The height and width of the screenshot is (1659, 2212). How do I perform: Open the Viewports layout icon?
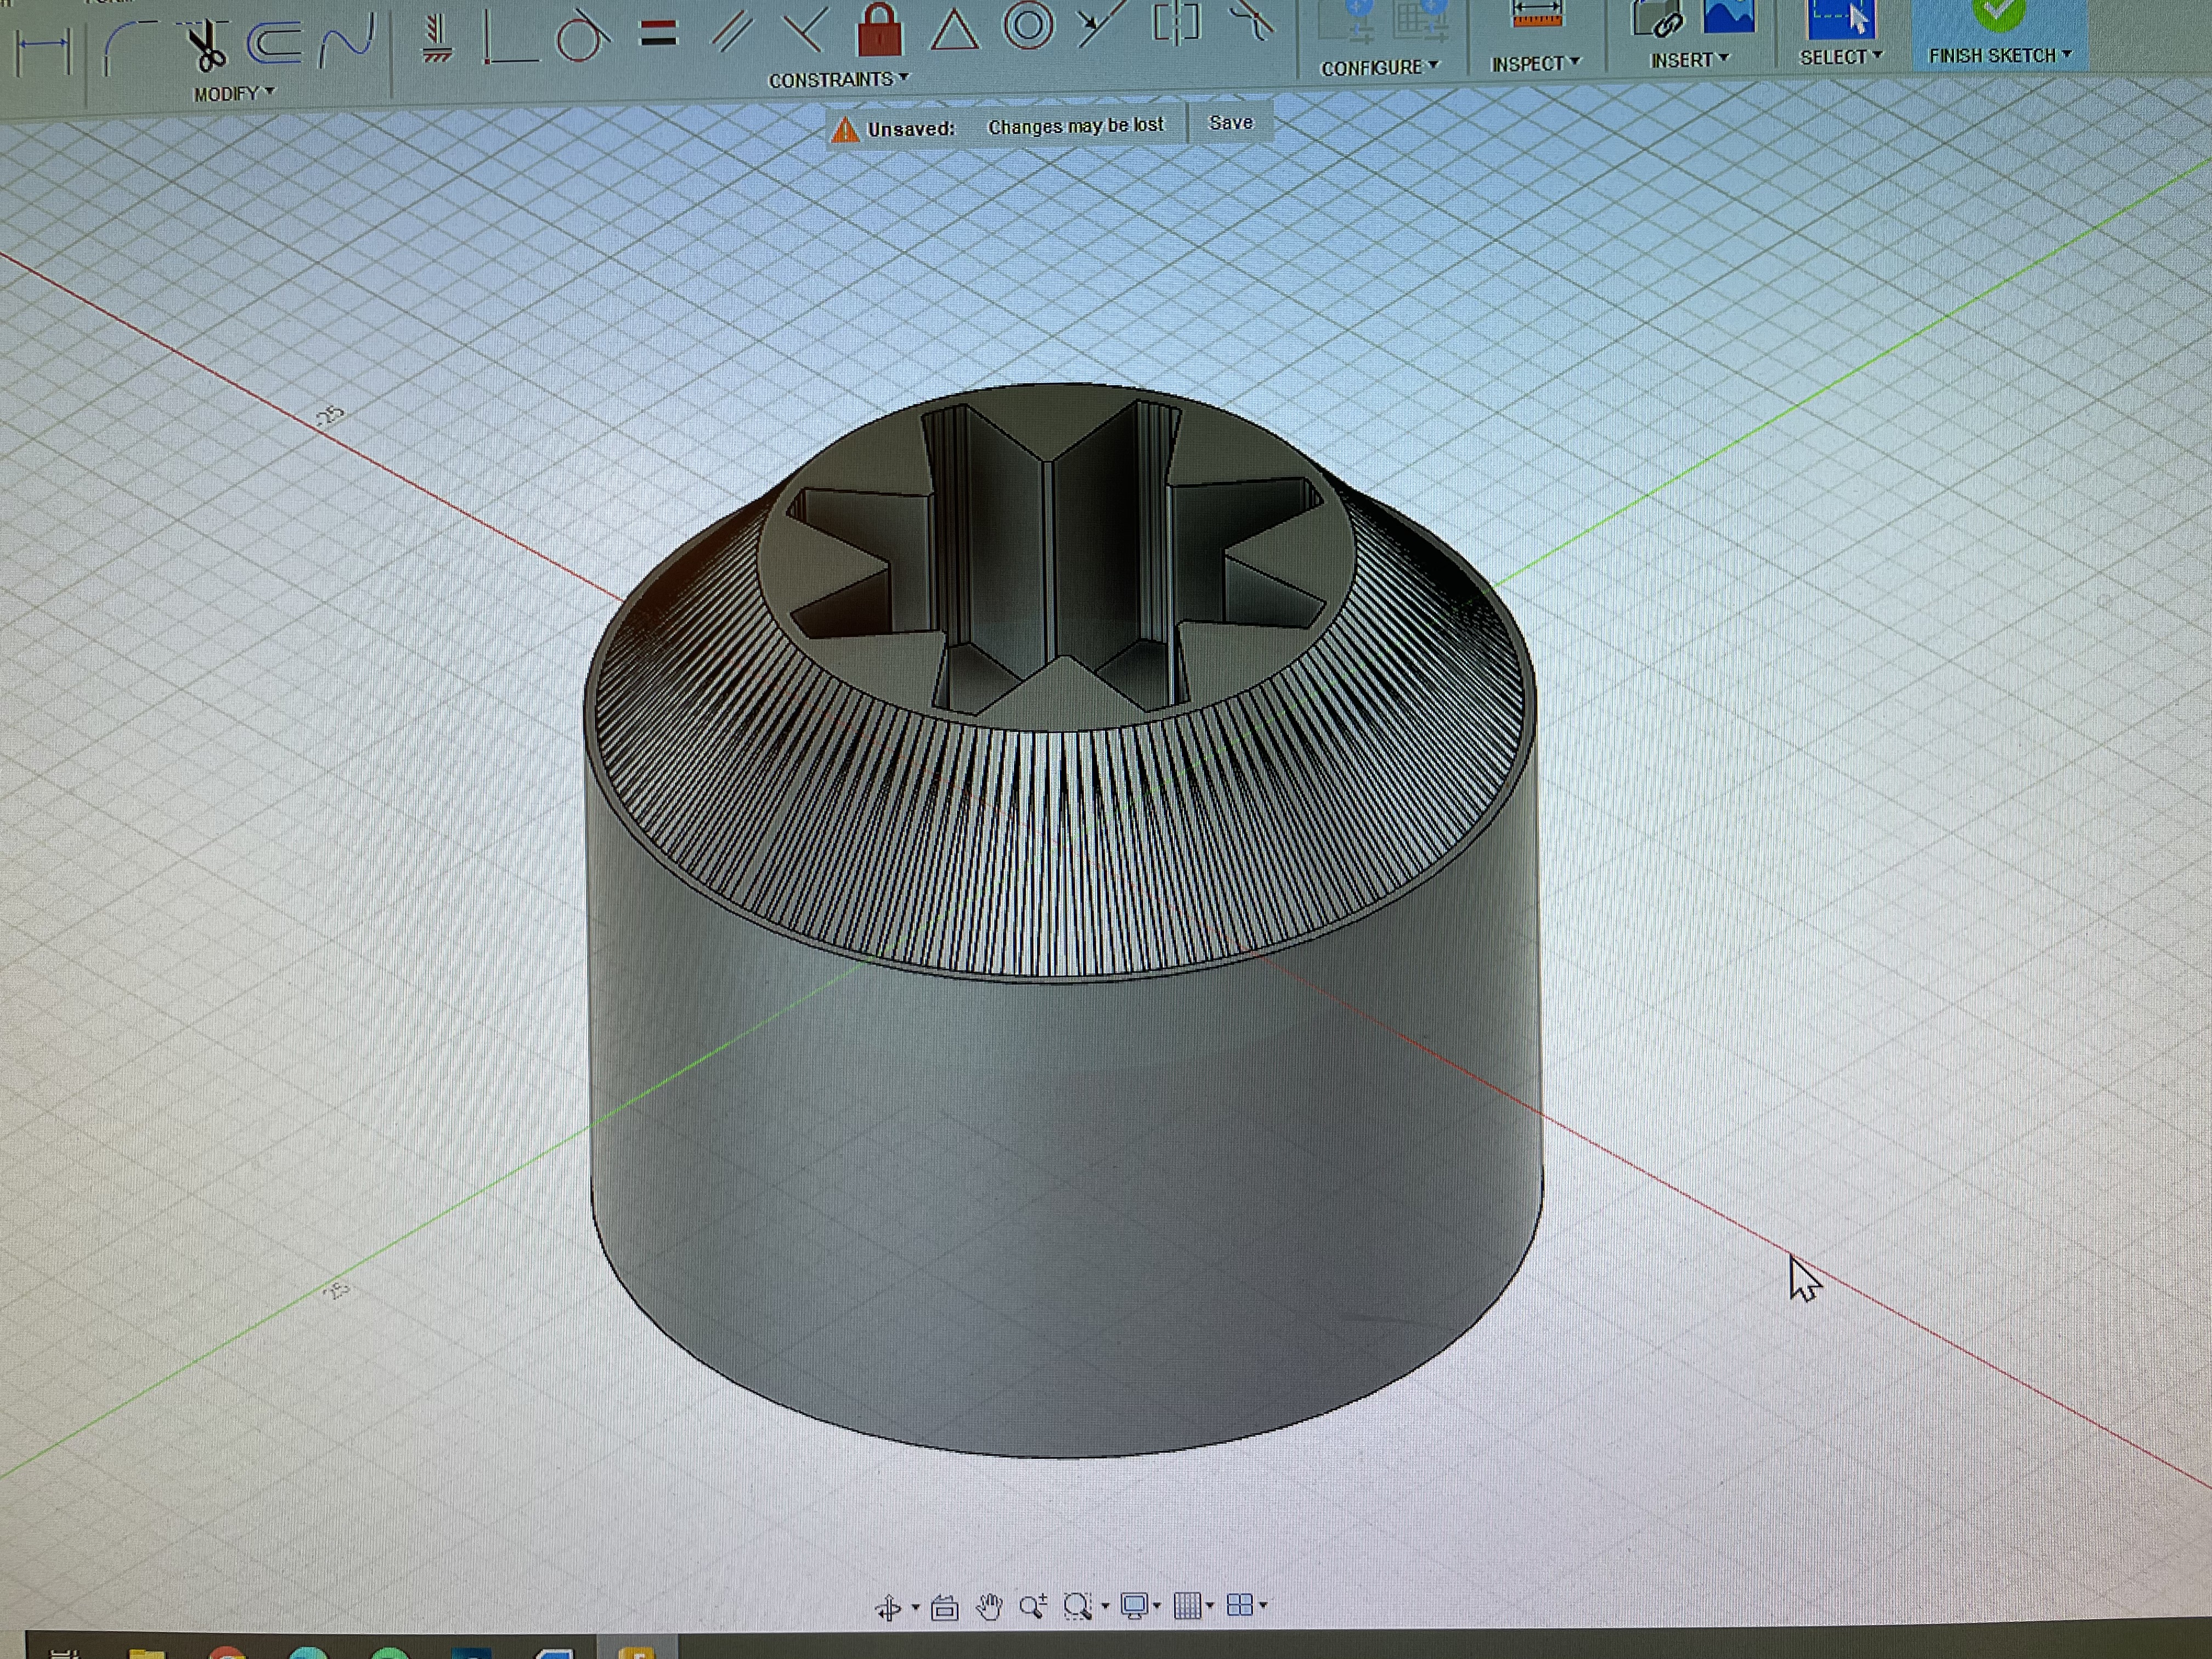click(1240, 1605)
